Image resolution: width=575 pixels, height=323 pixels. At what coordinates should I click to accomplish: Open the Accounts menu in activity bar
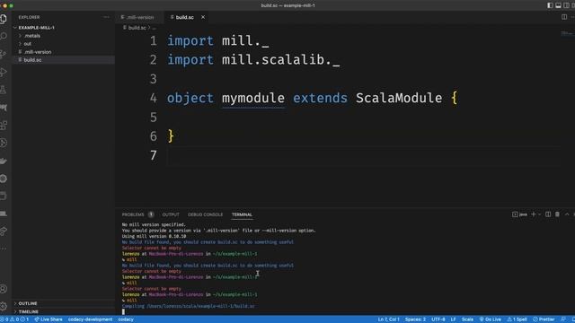[4, 289]
